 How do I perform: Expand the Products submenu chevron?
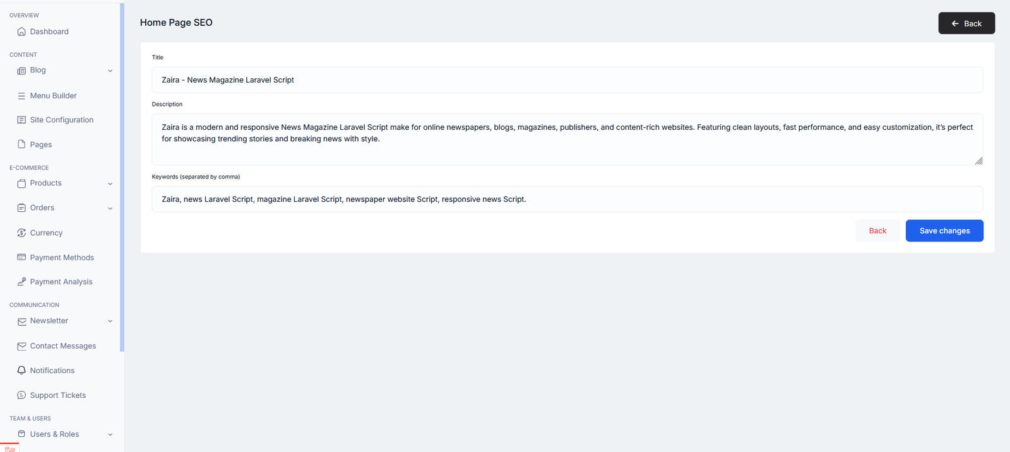pos(110,184)
